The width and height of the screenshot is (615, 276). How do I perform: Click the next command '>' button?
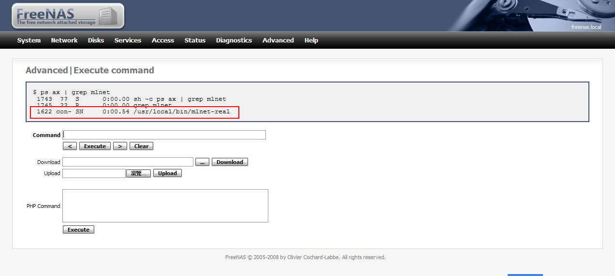click(120, 146)
